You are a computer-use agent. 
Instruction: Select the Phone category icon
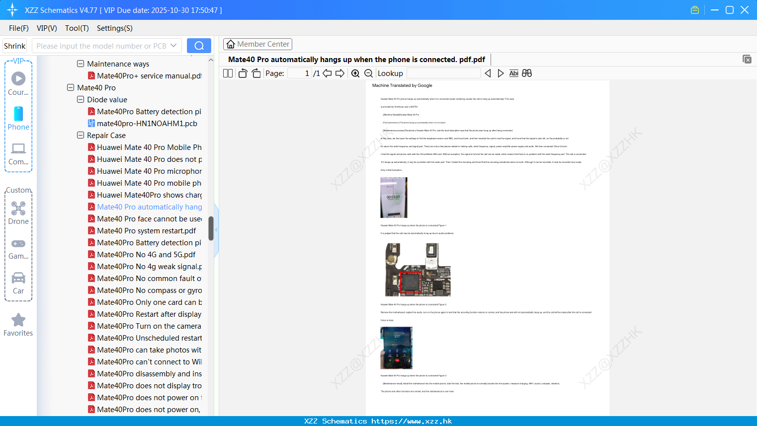click(x=18, y=119)
